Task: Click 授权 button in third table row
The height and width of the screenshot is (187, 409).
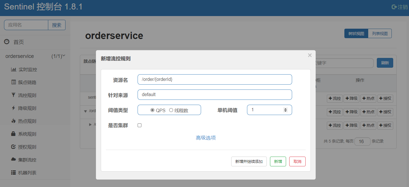Action: pos(385,125)
